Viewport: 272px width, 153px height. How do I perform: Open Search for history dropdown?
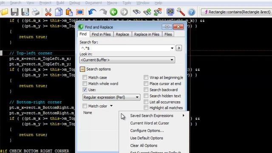pos(172,48)
